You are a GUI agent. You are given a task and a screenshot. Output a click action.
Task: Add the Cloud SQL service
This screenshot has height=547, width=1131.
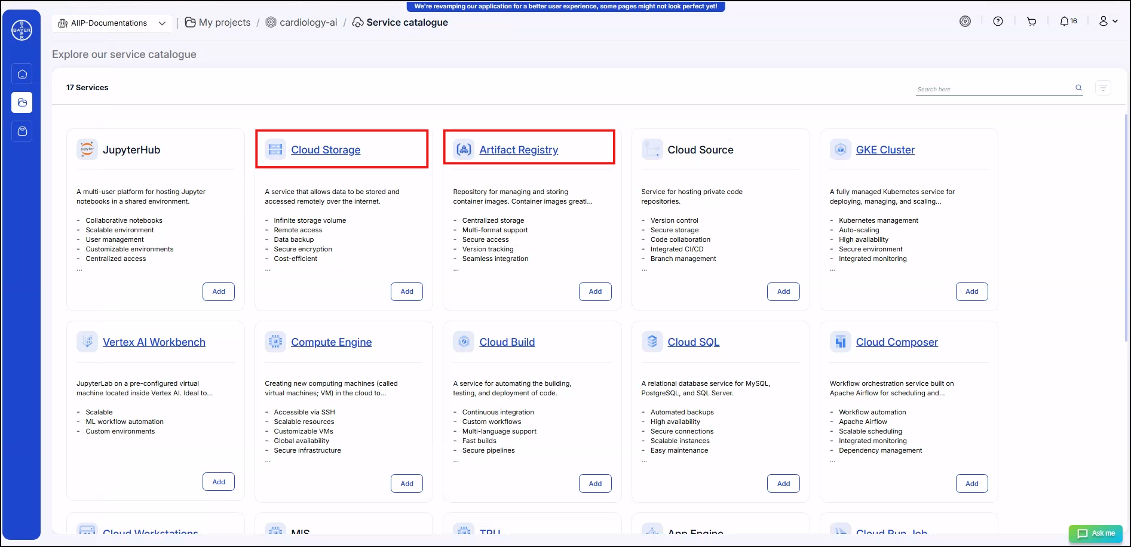[x=783, y=484]
